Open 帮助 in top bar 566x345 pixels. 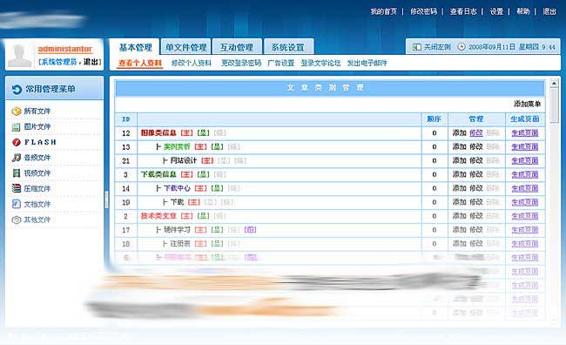tap(523, 11)
